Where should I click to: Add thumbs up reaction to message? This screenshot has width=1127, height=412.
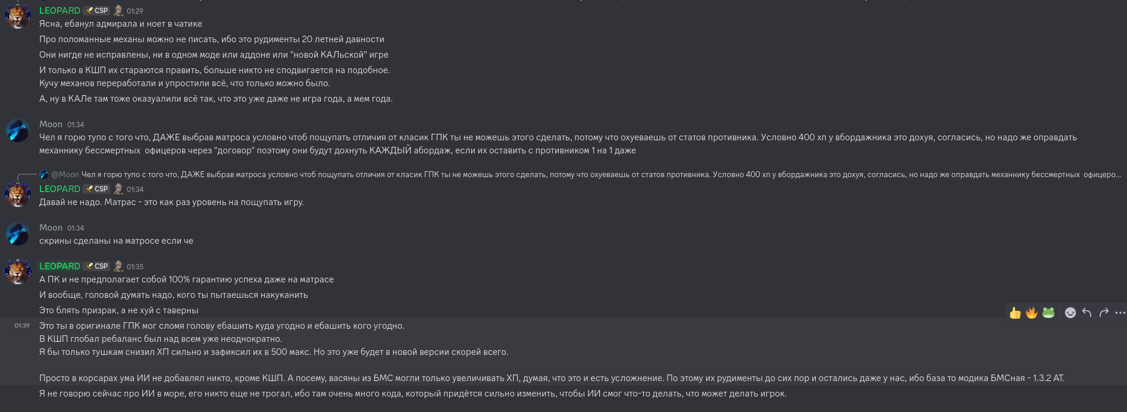point(1015,313)
